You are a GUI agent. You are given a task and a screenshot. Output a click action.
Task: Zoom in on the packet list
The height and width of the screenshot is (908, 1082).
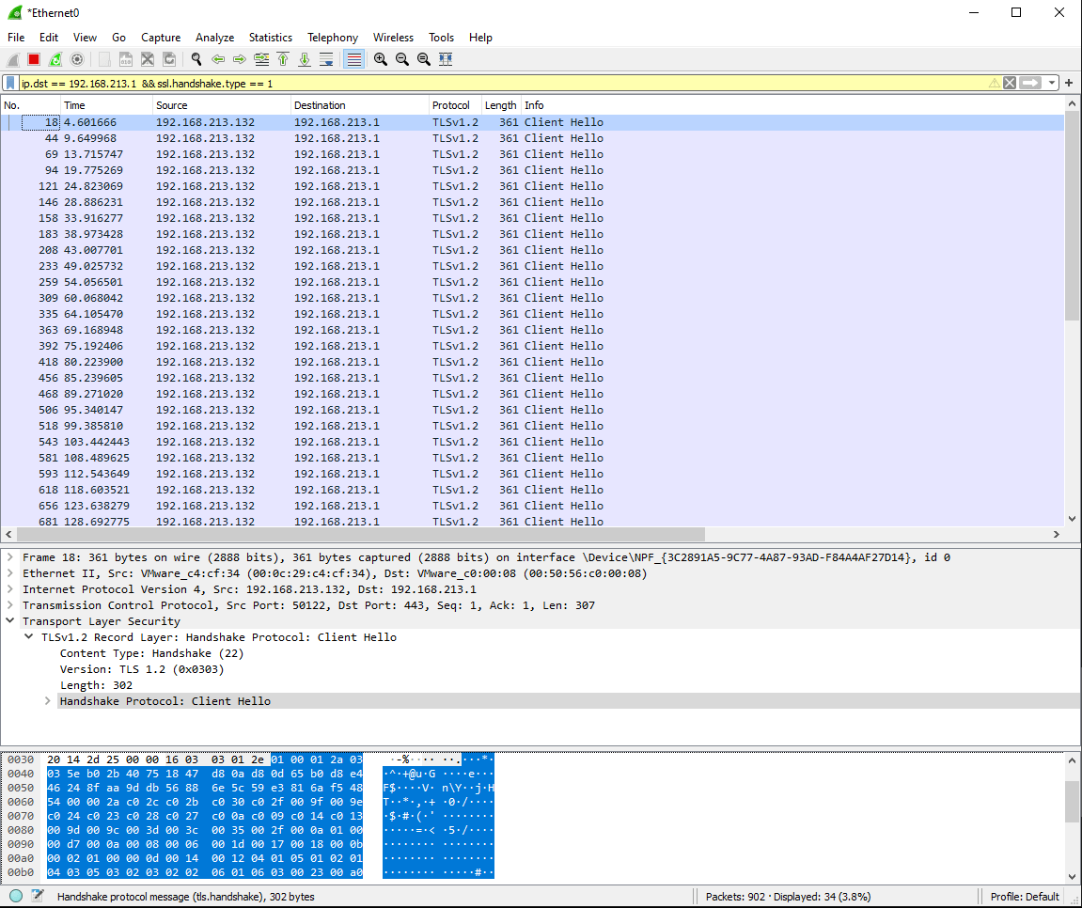click(x=380, y=58)
